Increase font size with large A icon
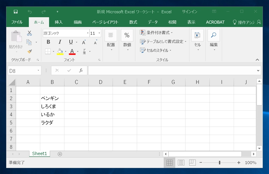Screen dimensions: 269x174 click(84, 42)
